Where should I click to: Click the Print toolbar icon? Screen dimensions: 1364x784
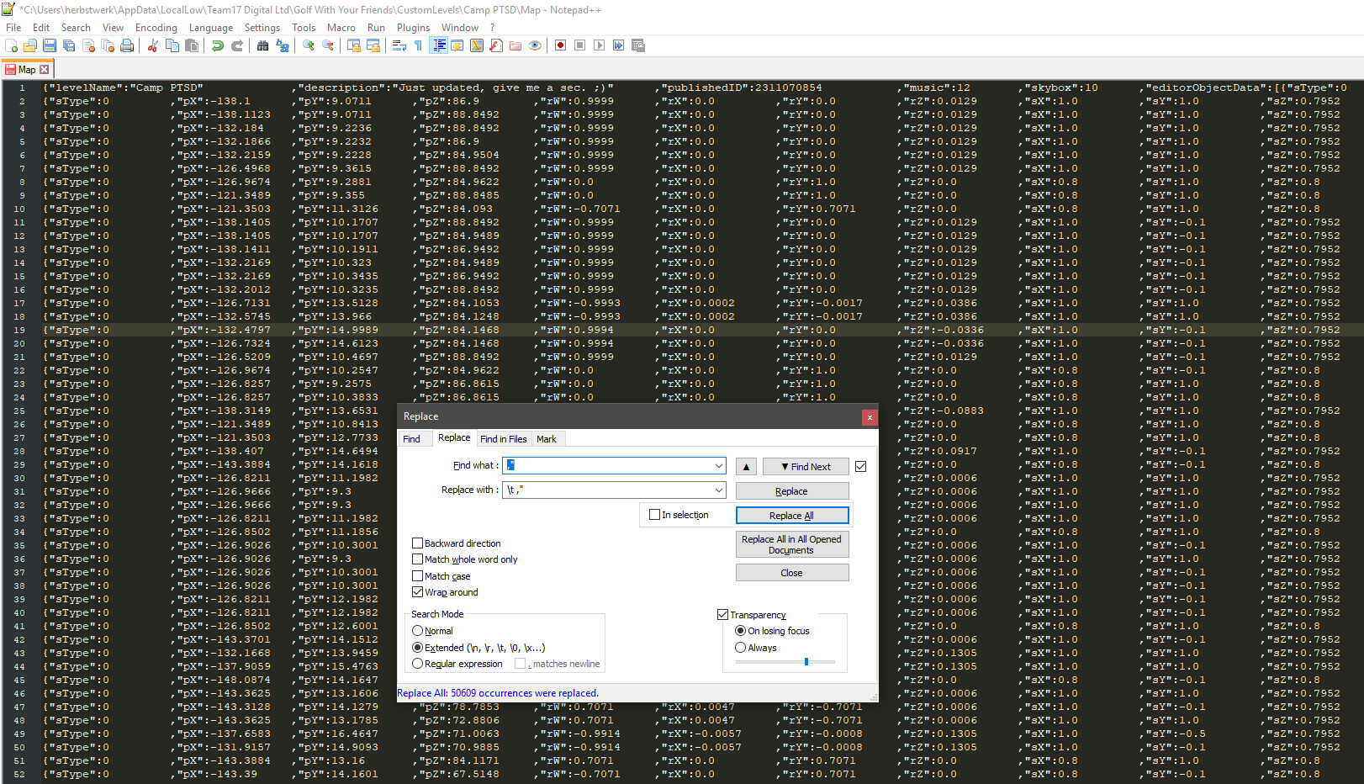(127, 45)
